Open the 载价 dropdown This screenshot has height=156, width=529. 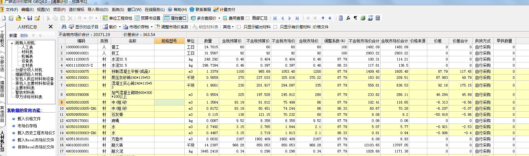click(x=120, y=27)
